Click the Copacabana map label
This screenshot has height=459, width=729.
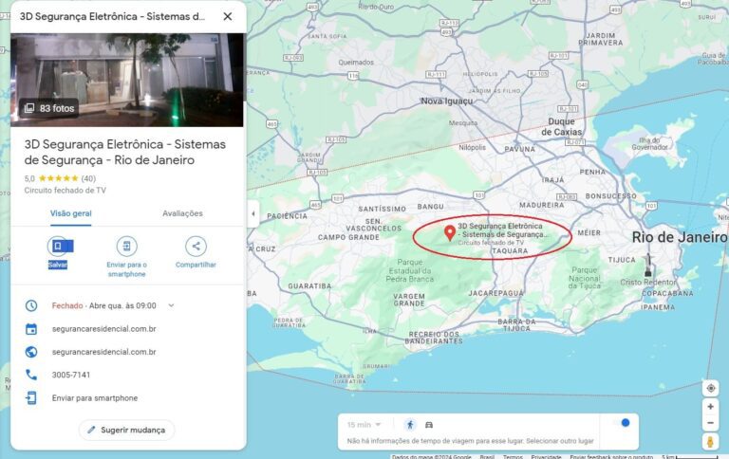coord(667,294)
